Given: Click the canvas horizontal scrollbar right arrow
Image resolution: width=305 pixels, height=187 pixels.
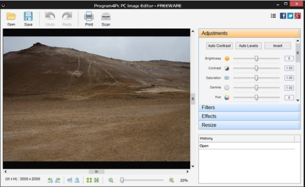Looking at the screenshot, I should (x=187, y=172).
